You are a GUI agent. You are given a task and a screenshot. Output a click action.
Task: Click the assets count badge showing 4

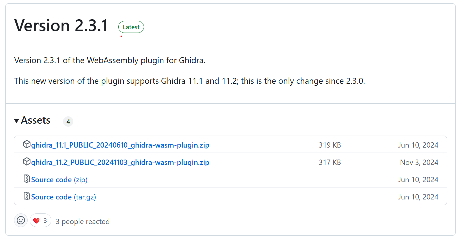point(68,122)
